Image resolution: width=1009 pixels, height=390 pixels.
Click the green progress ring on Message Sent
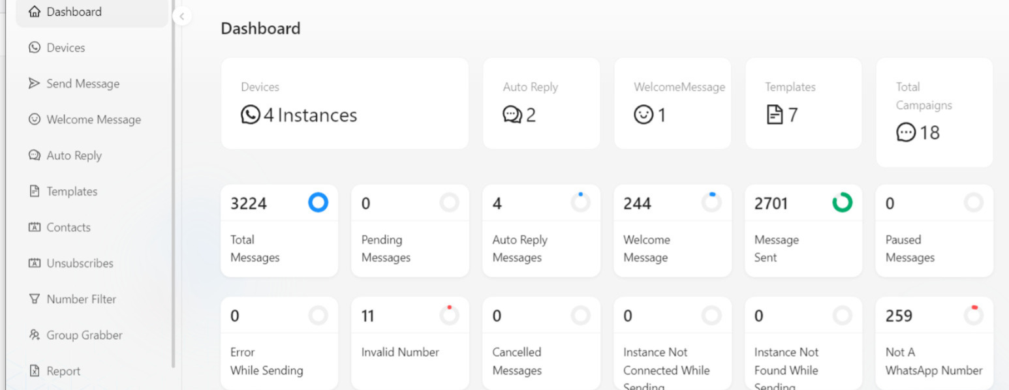(x=843, y=203)
